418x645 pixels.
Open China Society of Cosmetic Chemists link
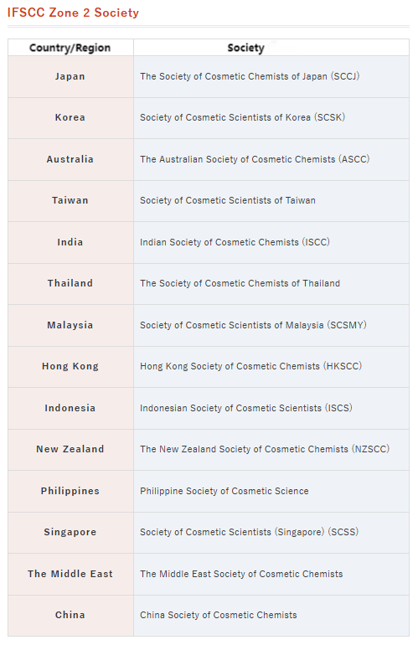218,616
